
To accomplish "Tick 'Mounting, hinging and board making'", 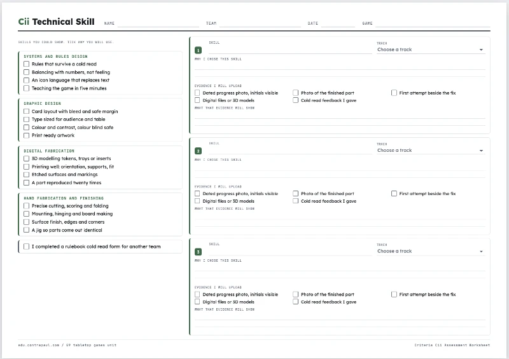I will tap(26, 213).
